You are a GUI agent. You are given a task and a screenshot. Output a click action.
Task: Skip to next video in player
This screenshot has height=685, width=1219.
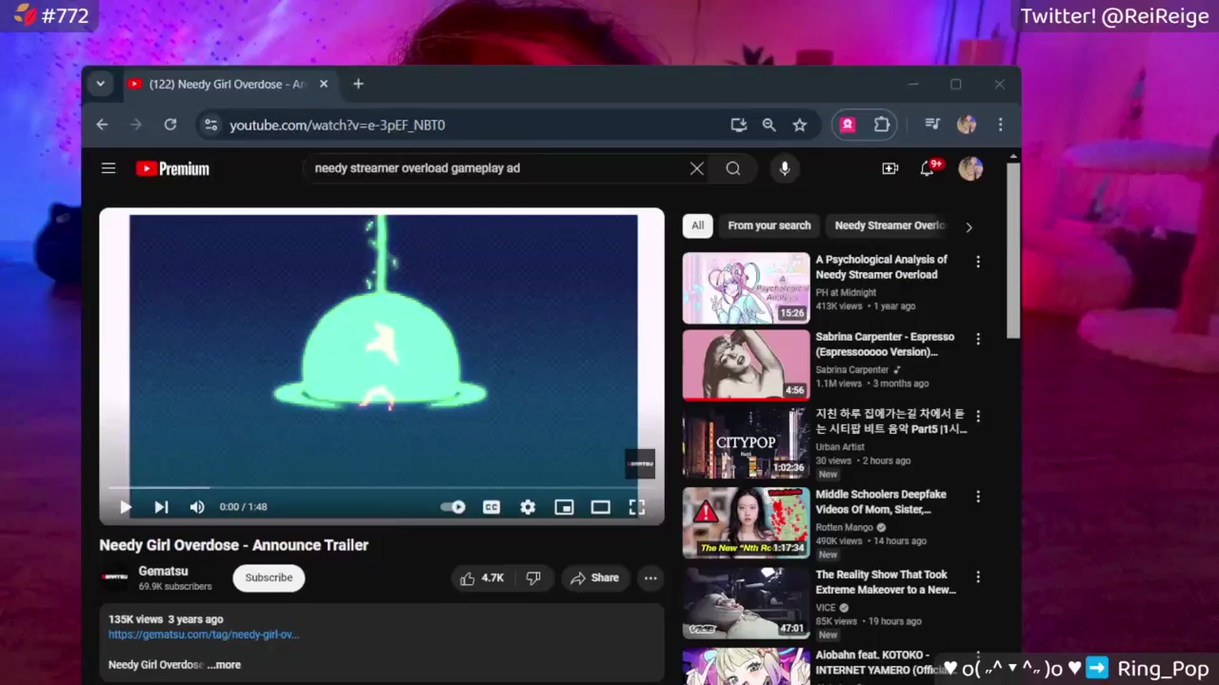click(x=161, y=507)
